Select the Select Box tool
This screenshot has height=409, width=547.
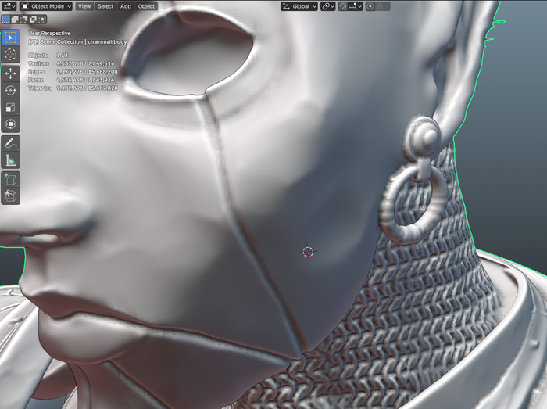11,38
